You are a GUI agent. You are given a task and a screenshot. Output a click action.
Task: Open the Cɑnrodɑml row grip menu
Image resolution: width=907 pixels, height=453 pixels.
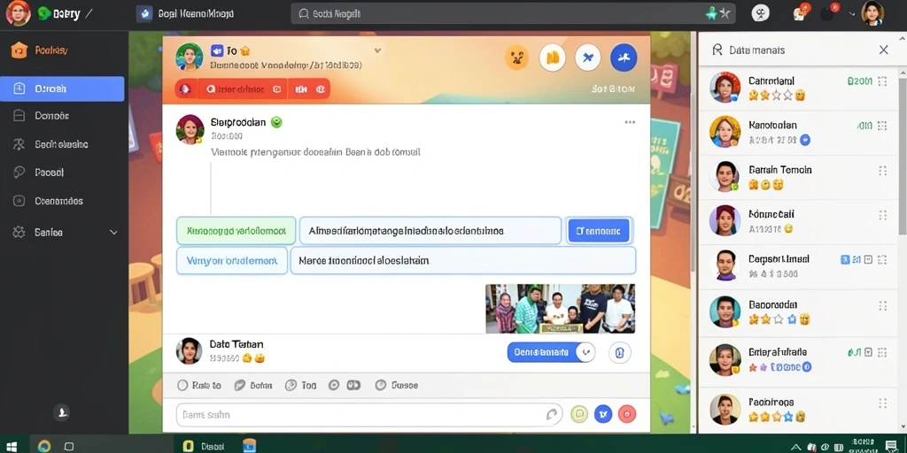(x=882, y=81)
